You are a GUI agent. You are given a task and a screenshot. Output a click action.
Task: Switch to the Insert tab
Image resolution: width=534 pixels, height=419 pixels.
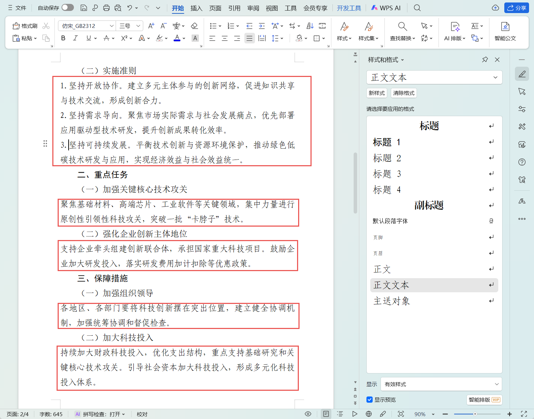(196, 8)
